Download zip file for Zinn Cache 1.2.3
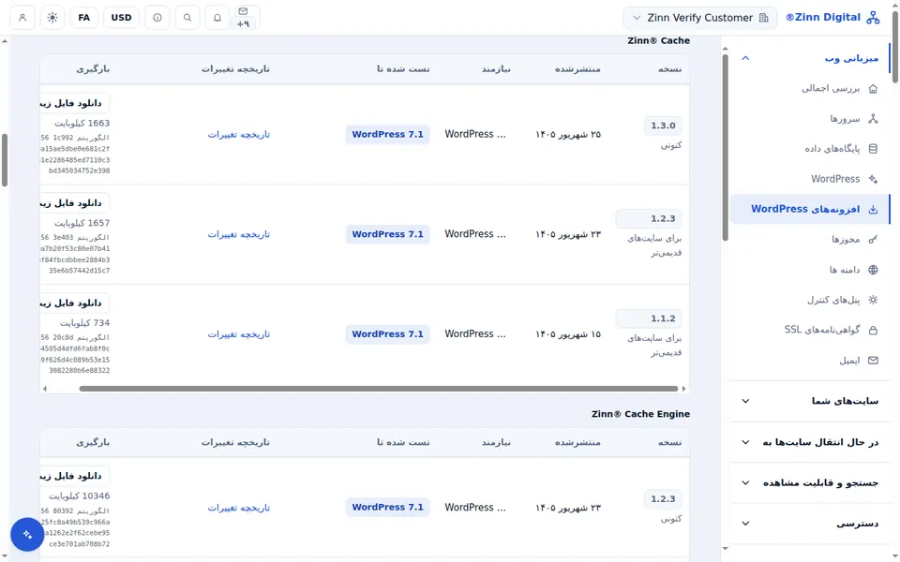Screen dimensions: 900x562 [75, 203]
